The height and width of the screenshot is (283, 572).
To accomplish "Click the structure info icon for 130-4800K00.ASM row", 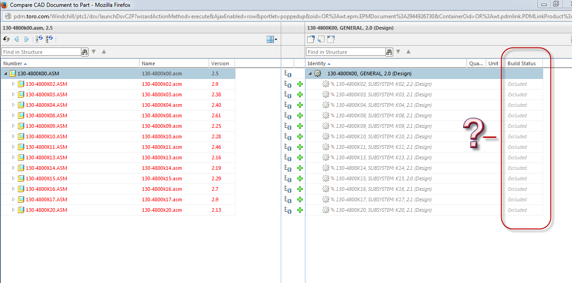I will 288,73.
